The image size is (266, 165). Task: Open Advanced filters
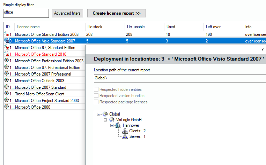pyautogui.click(x=67, y=13)
